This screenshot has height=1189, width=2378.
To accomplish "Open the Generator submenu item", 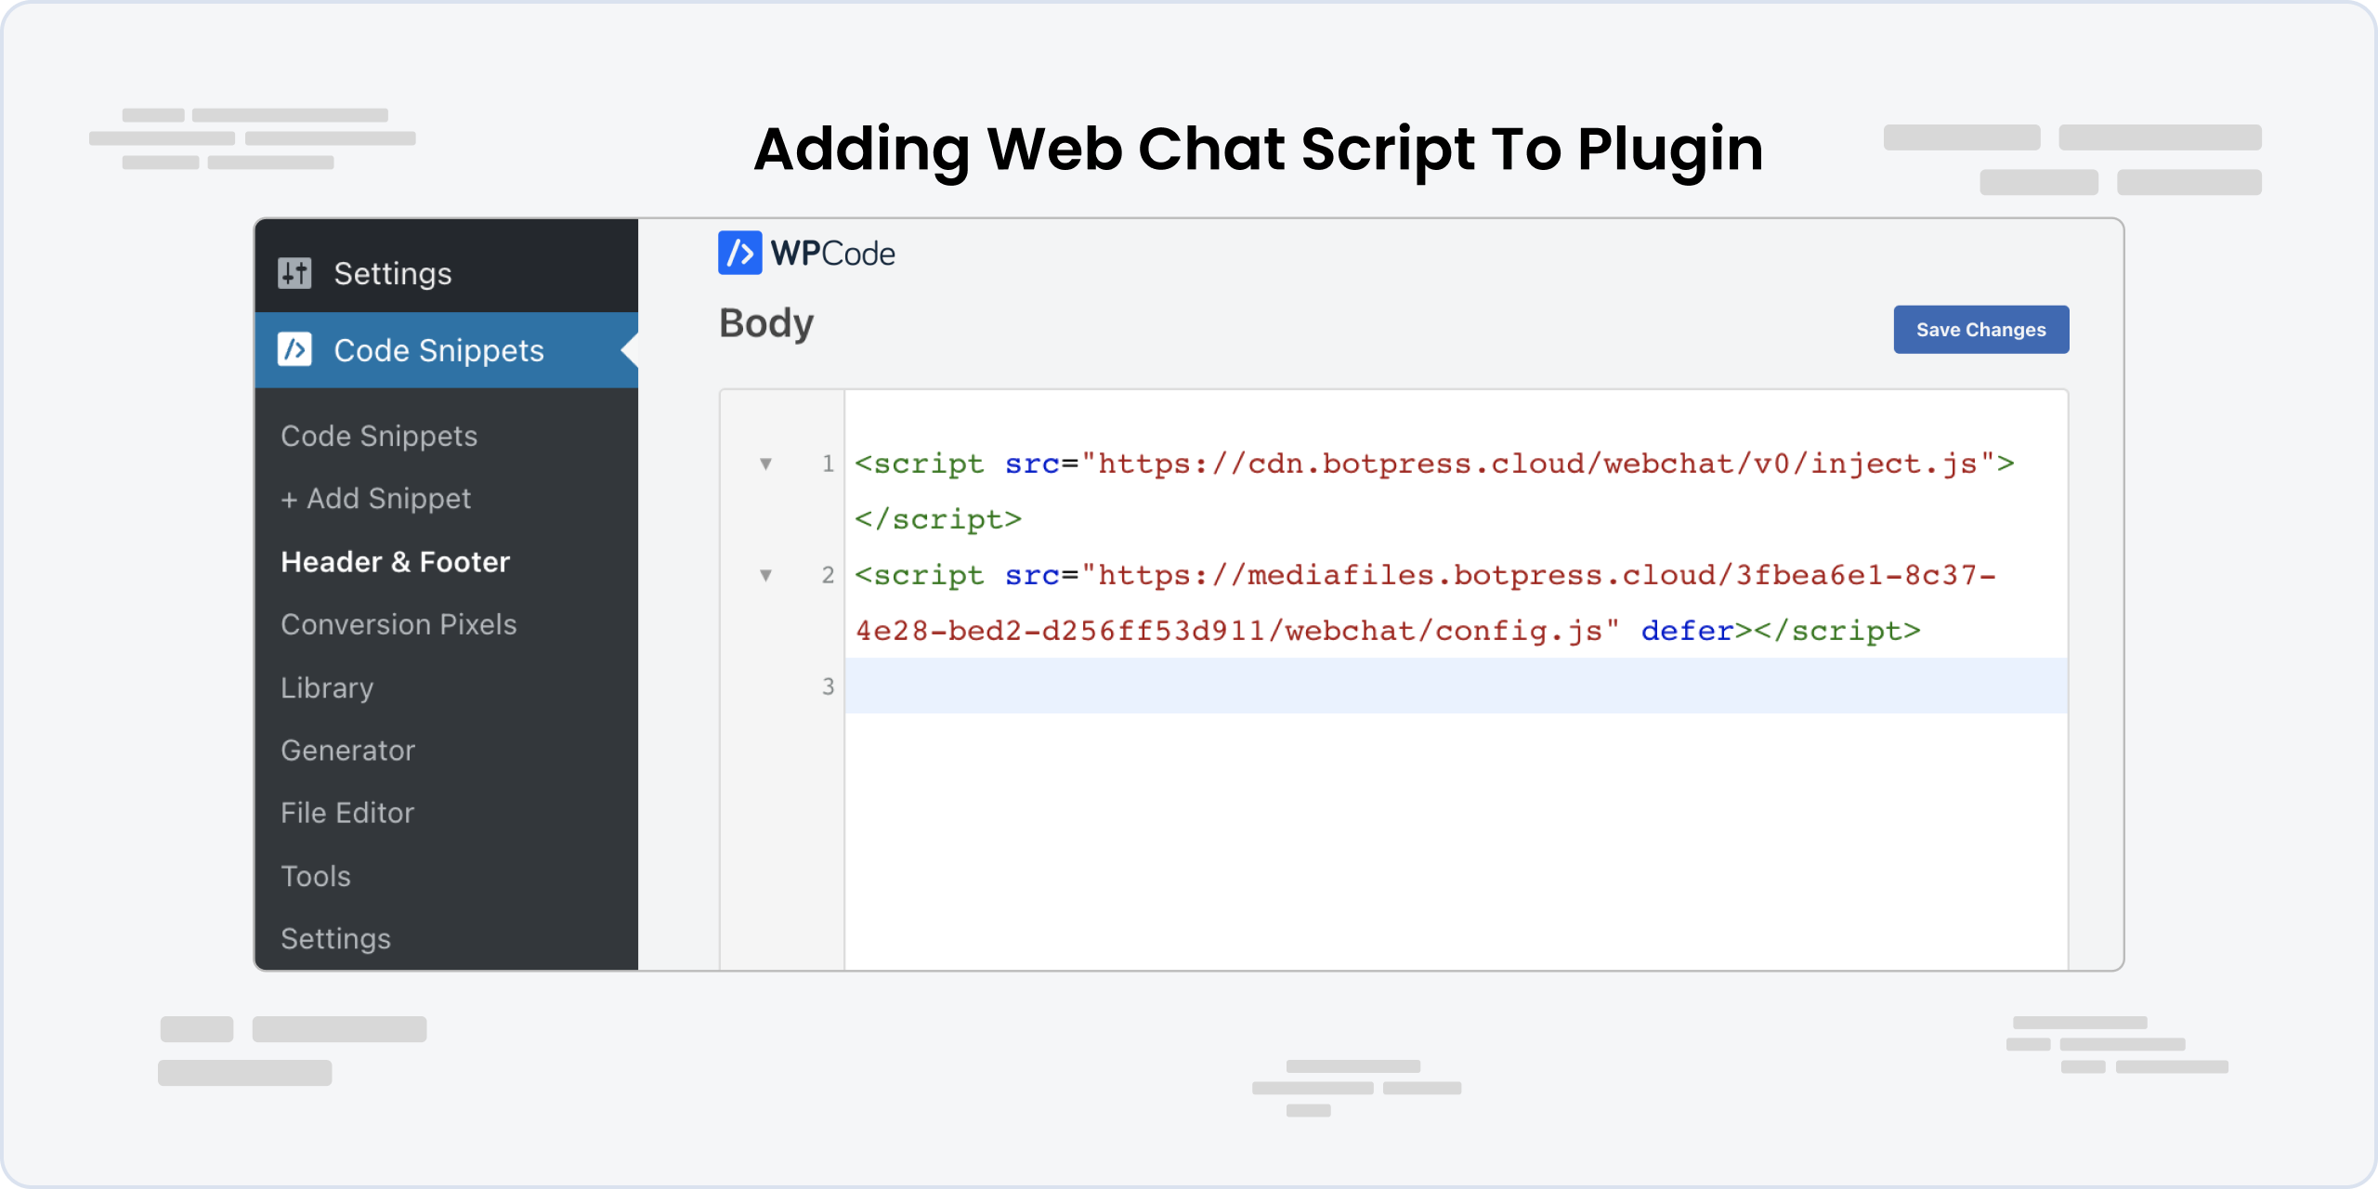I will tap(347, 750).
